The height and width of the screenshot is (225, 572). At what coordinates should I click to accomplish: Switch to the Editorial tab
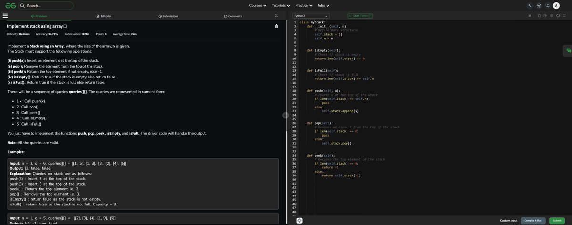(x=104, y=16)
